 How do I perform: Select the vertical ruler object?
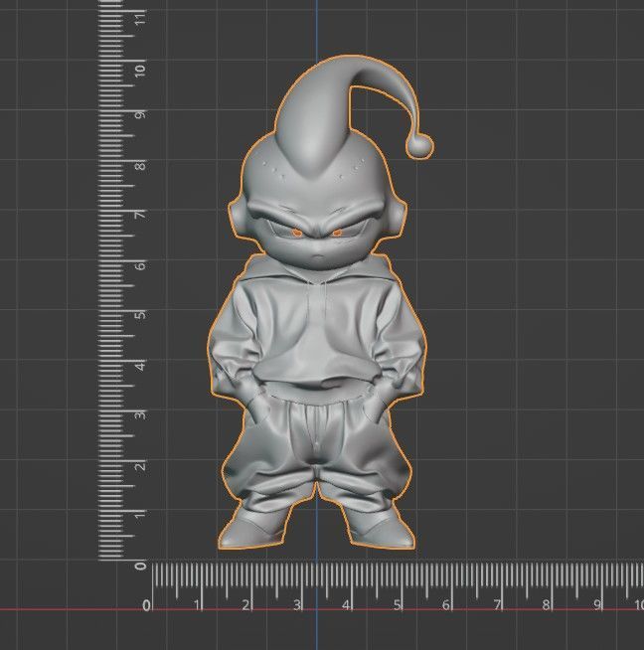pos(122,282)
